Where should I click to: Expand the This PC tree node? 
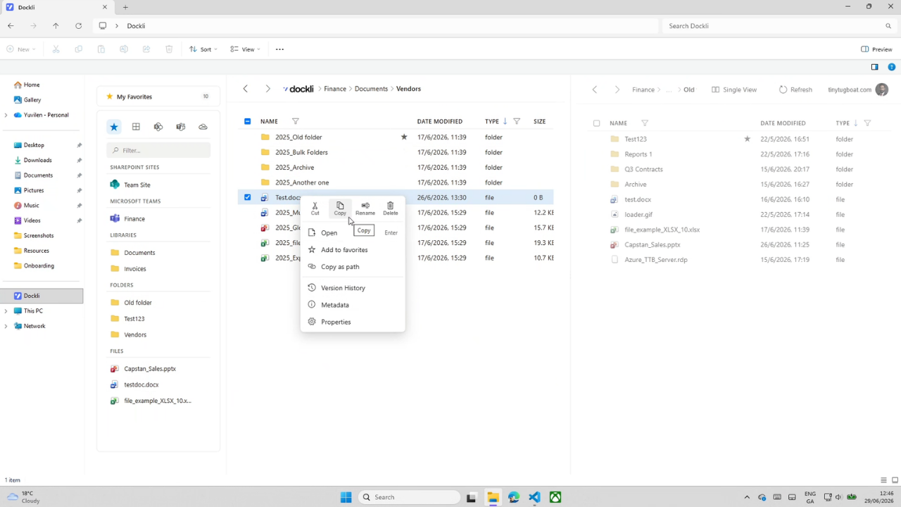coord(6,311)
